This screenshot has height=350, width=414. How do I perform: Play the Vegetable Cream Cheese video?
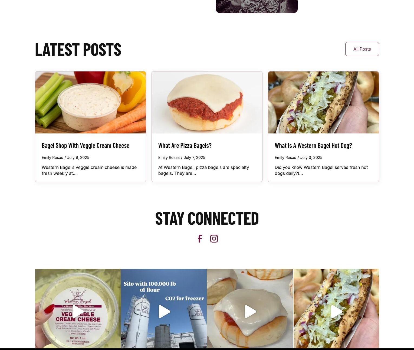(x=78, y=312)
